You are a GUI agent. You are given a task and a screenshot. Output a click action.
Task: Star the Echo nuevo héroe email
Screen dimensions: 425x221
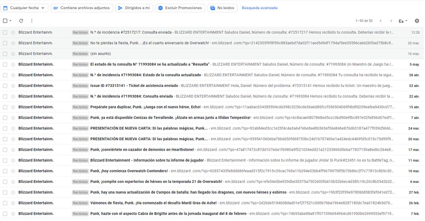pyautogui.click(x=13, y=107)
